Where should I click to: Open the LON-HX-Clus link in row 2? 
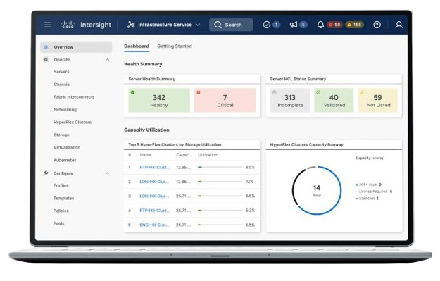[154, 182]
